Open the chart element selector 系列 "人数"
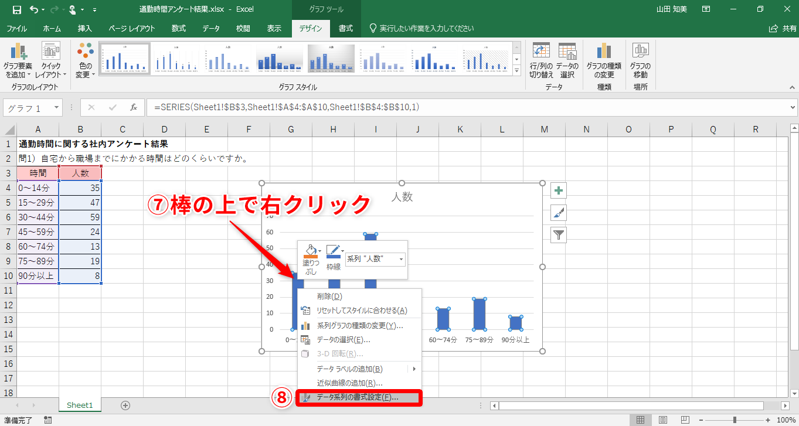The height and width of the screenshot is (426, 799). pyautogui.click(x=376, y=258)
